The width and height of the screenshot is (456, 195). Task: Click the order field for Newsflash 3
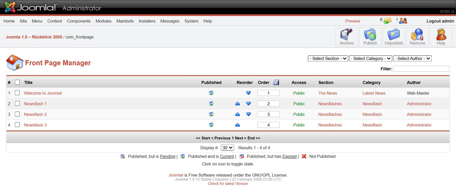(268, 125)
